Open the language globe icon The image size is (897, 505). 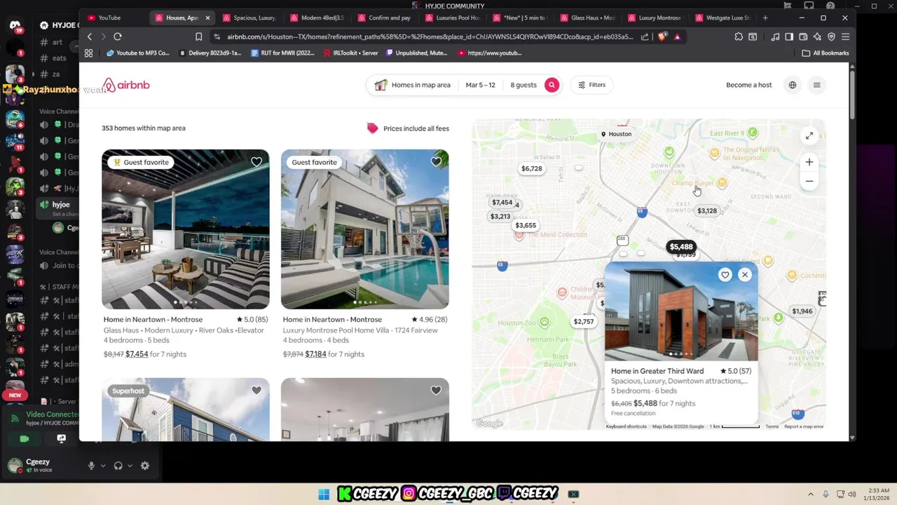[x=793, y=85]
